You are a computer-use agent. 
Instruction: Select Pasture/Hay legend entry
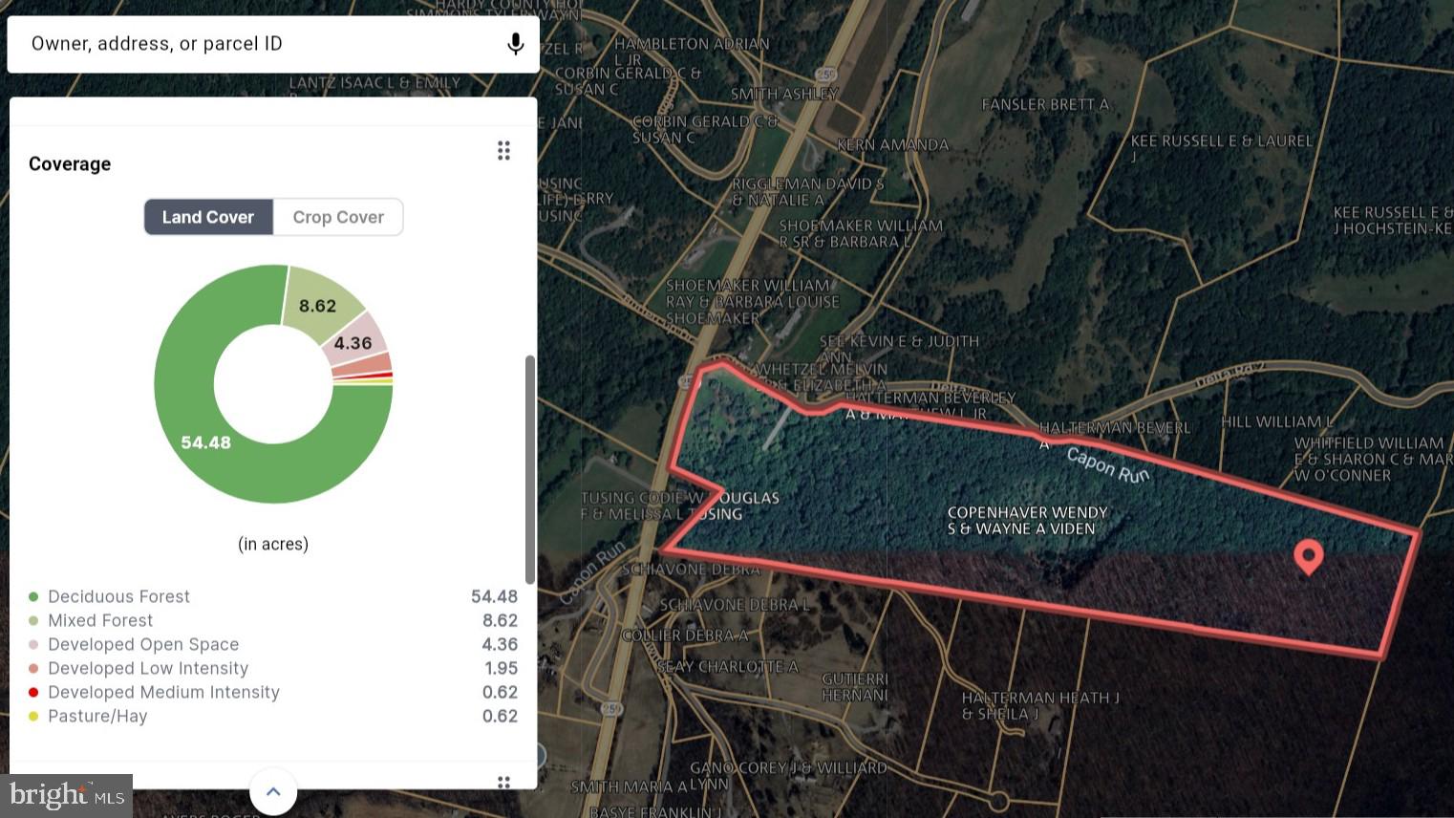click(97, 716)
